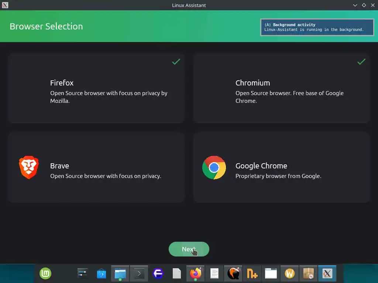Open the software store shopping bag icon

(101, 274)
